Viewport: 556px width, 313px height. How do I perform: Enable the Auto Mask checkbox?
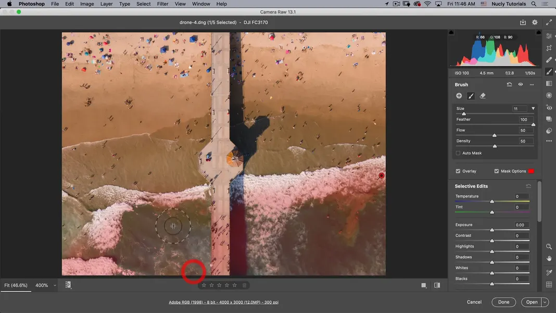[458, 153]
